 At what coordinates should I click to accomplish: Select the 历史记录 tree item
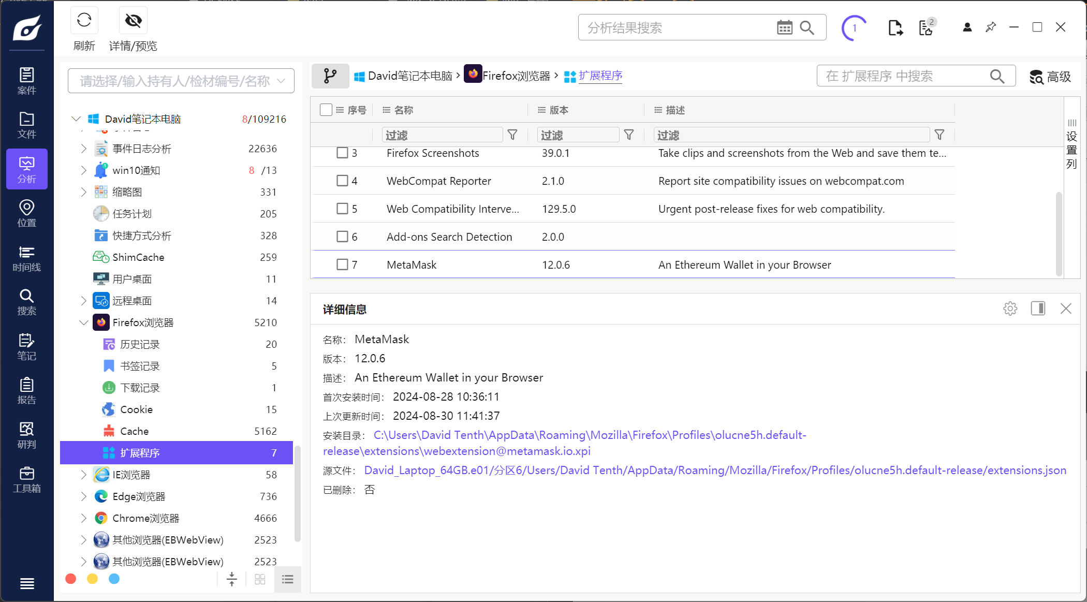pos(140,344)
